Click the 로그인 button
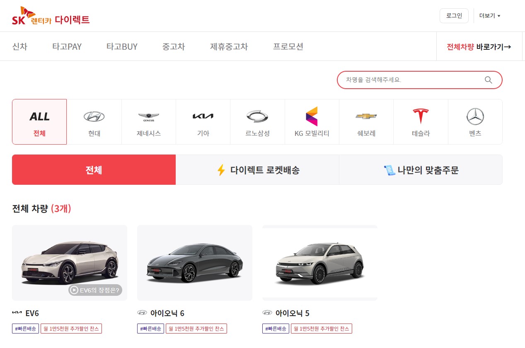This screenshot has width=525, height=348. (x=454, y=16)
